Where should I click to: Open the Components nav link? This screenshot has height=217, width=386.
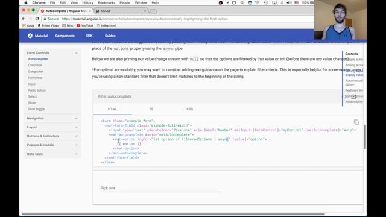click(65, 36)
